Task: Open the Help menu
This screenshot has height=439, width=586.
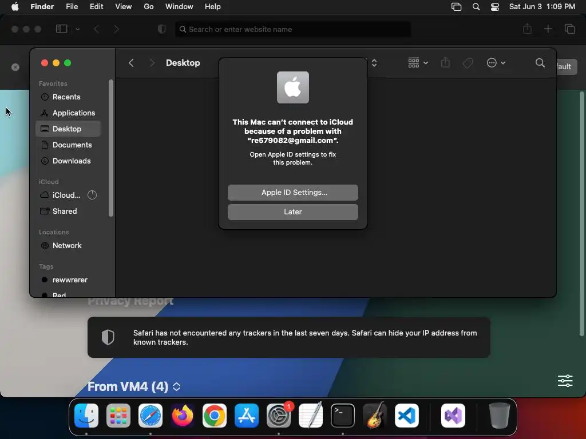Action: [213, 6]
